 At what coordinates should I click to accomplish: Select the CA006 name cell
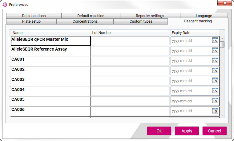[x=51, y=111]
